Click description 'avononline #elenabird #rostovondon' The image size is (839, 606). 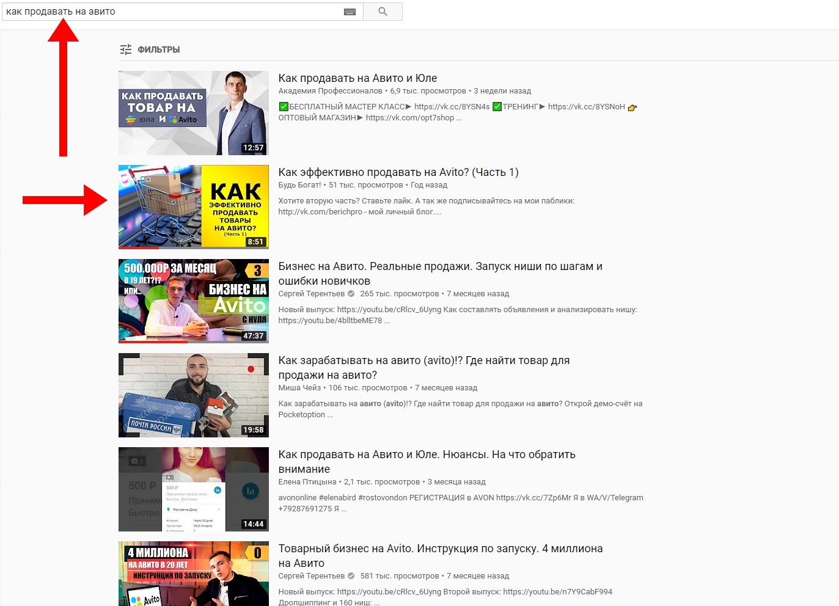click(461, 503)
